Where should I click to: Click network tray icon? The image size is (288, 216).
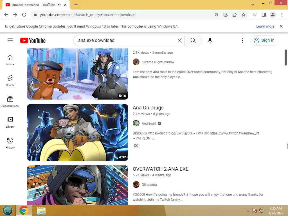click(x=262, y=211)
